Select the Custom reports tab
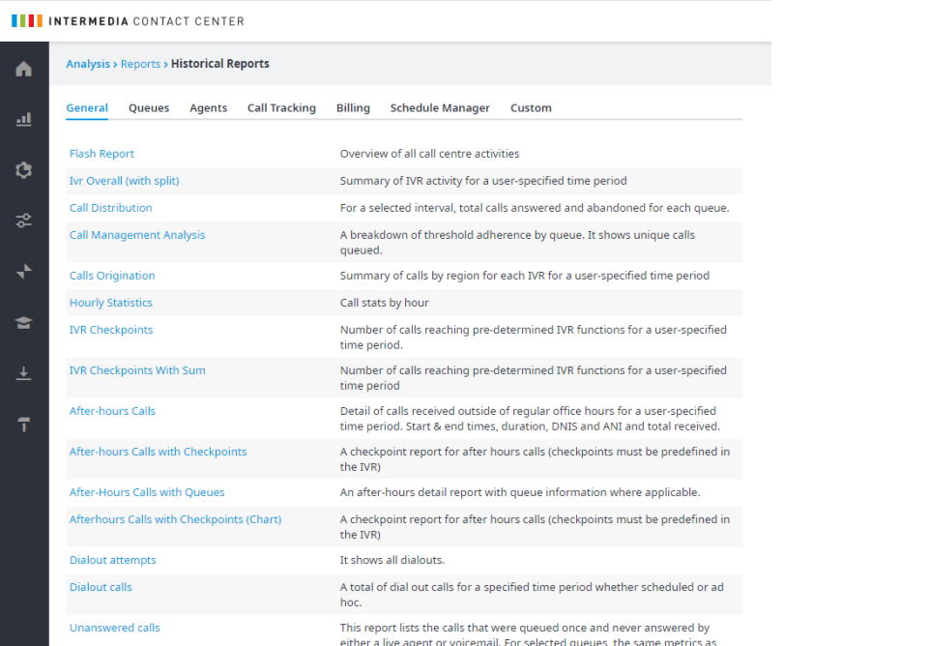The height and width of the screenshot is (646, 928). pos(531,107)
